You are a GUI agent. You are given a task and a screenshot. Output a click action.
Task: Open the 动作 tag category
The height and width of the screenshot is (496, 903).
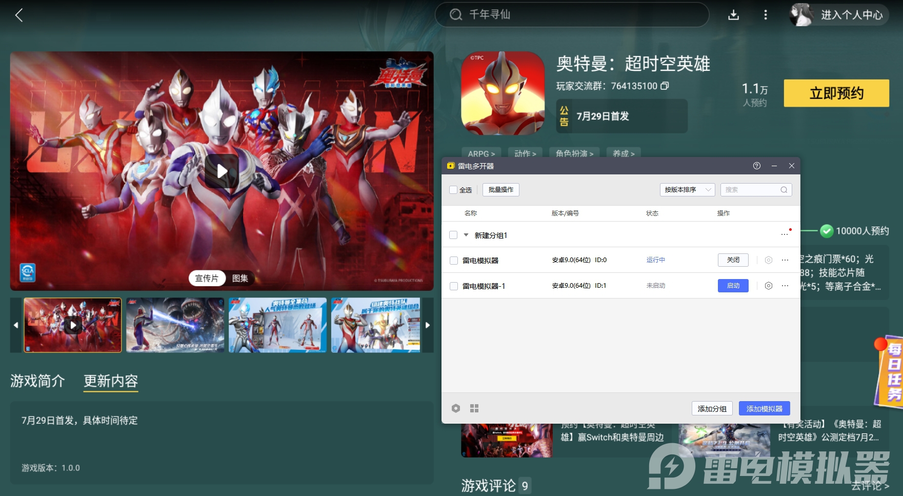click(525, 153)
